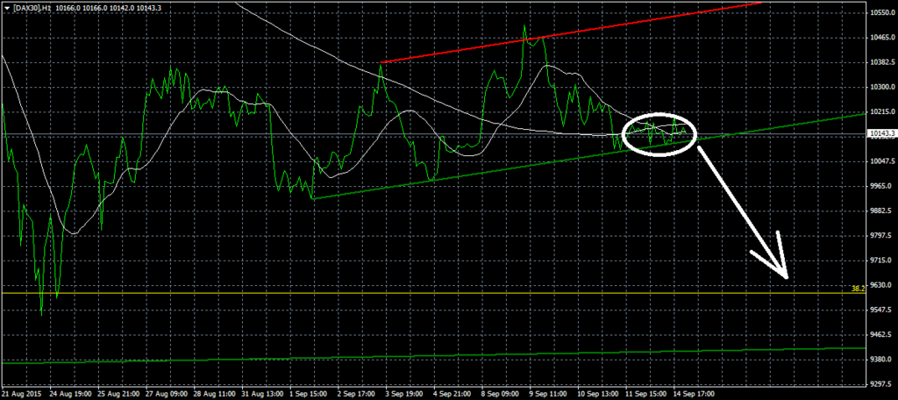Click the current price tag 10143.3 on axis

click(x=881, y=134)
